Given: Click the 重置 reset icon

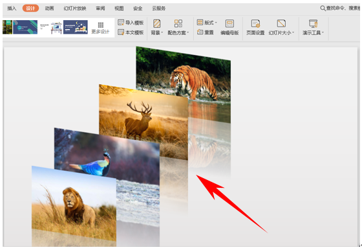Looking at the screenshot, I should pos(200,32).
